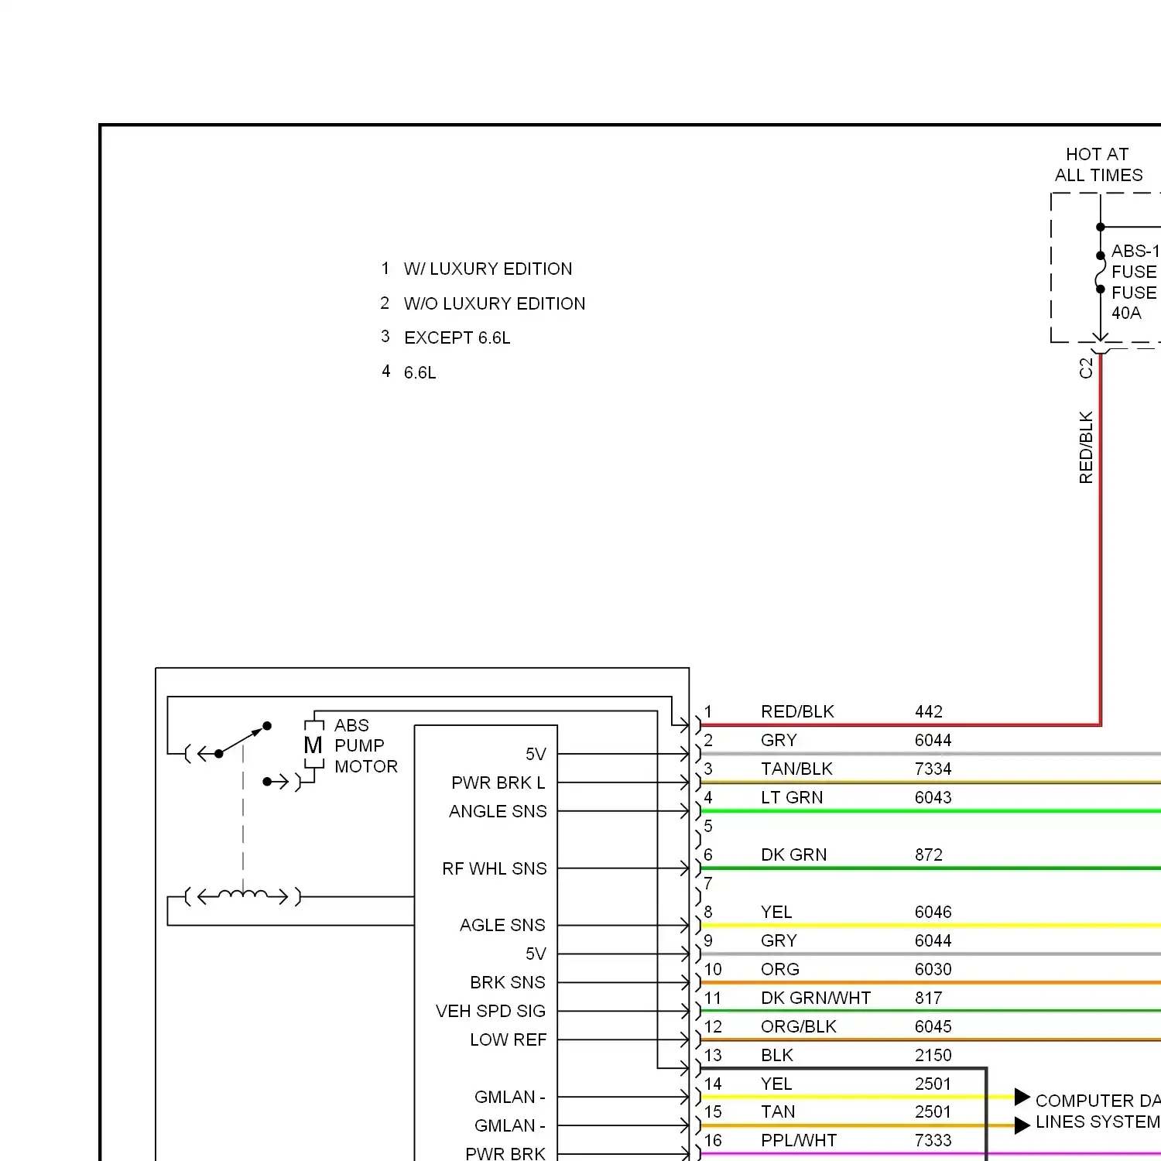Click the relay coil symbol

click(243, 896)
